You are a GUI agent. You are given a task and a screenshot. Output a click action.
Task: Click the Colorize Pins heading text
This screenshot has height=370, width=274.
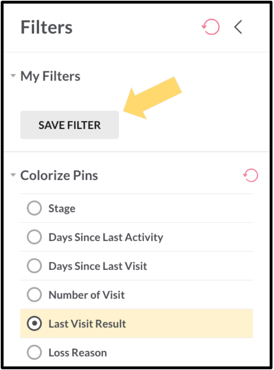59,175
